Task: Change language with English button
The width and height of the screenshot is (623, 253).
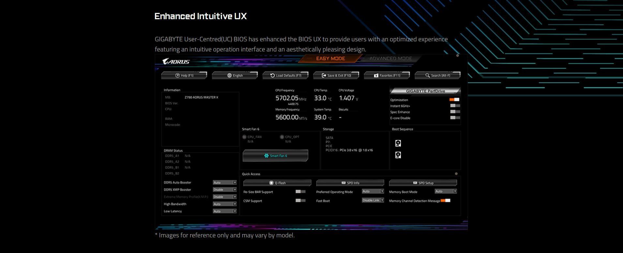Action: 235,76
